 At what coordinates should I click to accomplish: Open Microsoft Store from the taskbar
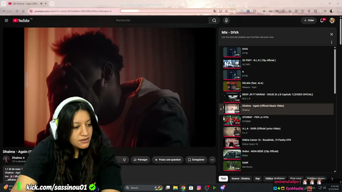pos(191,188)
